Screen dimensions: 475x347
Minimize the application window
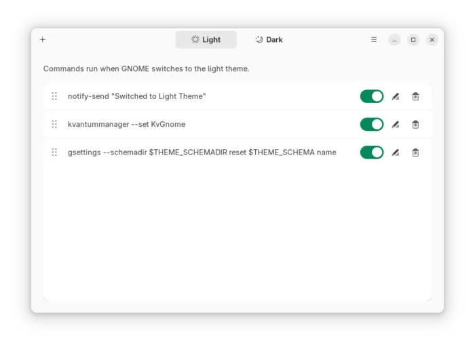pyautogui.click(x=394, y=40)
